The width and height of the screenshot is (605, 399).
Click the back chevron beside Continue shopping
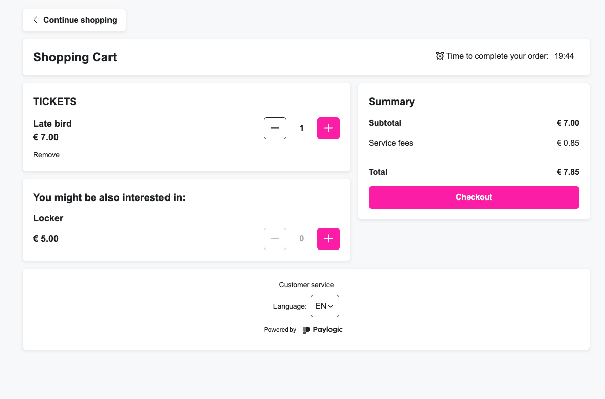(35, 20)
